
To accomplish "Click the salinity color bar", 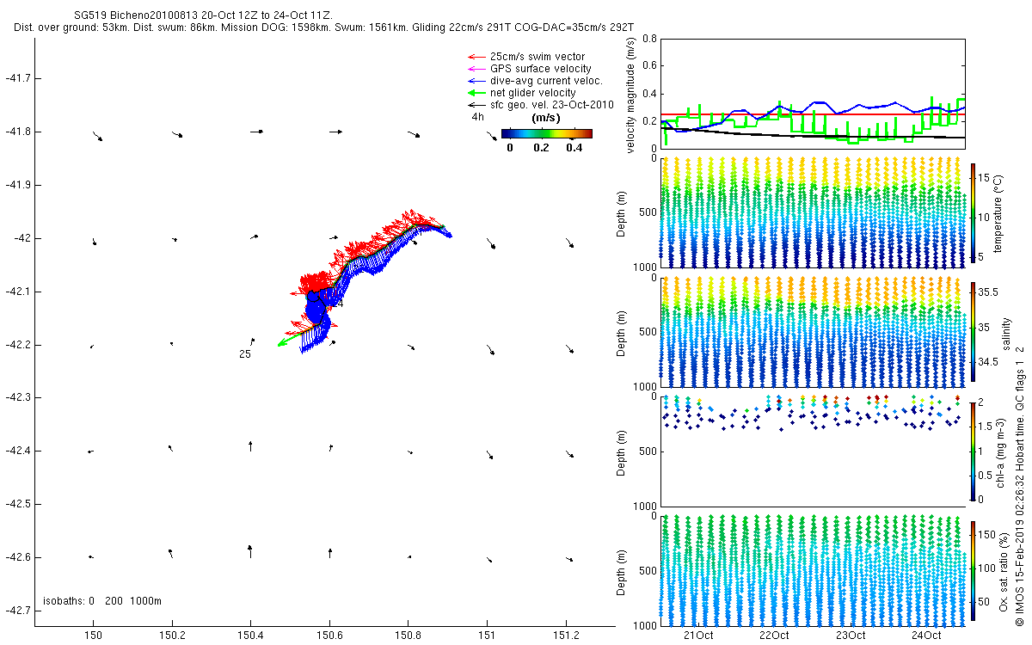I will point(974,331).
